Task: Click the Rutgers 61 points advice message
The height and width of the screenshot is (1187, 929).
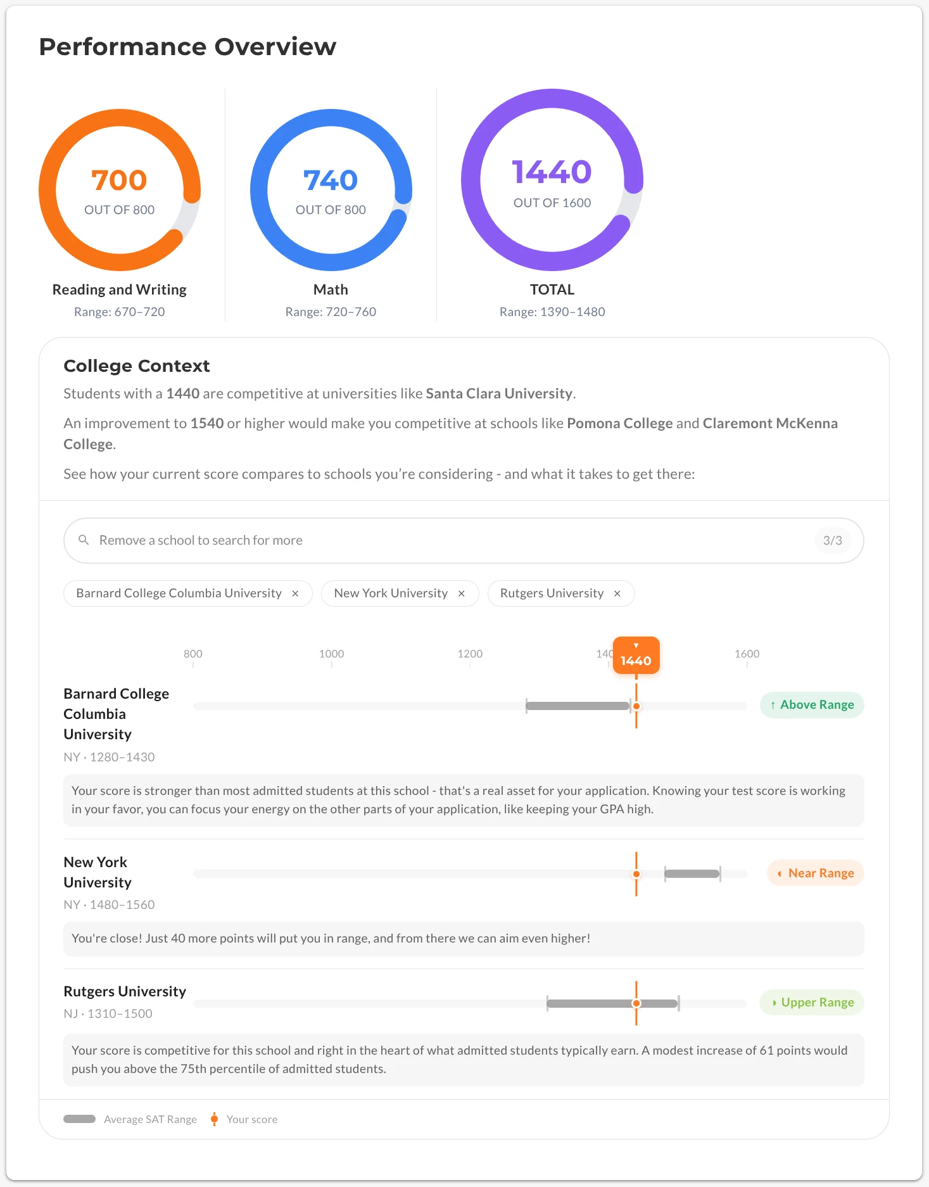Action: point(464,1060)
